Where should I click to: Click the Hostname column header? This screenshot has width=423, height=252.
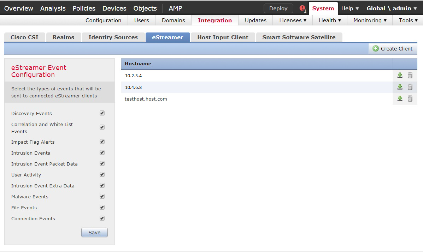coord(257,64)
